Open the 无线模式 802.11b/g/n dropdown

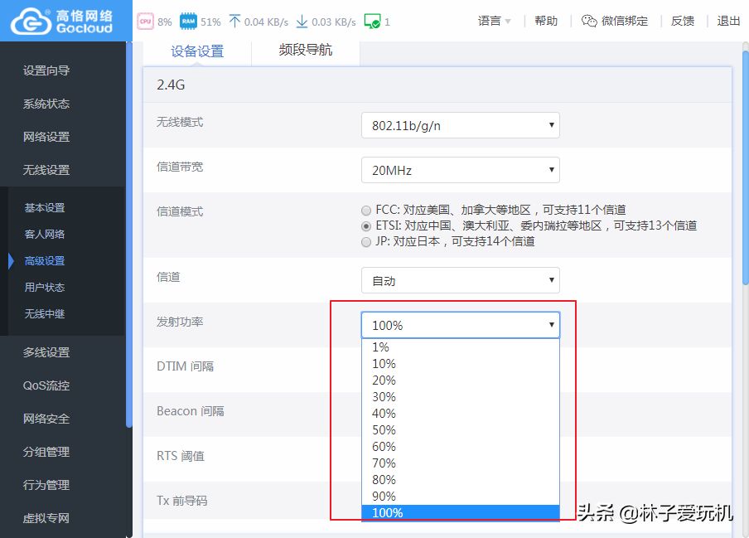pyautogui.click(x=461, y=125)
